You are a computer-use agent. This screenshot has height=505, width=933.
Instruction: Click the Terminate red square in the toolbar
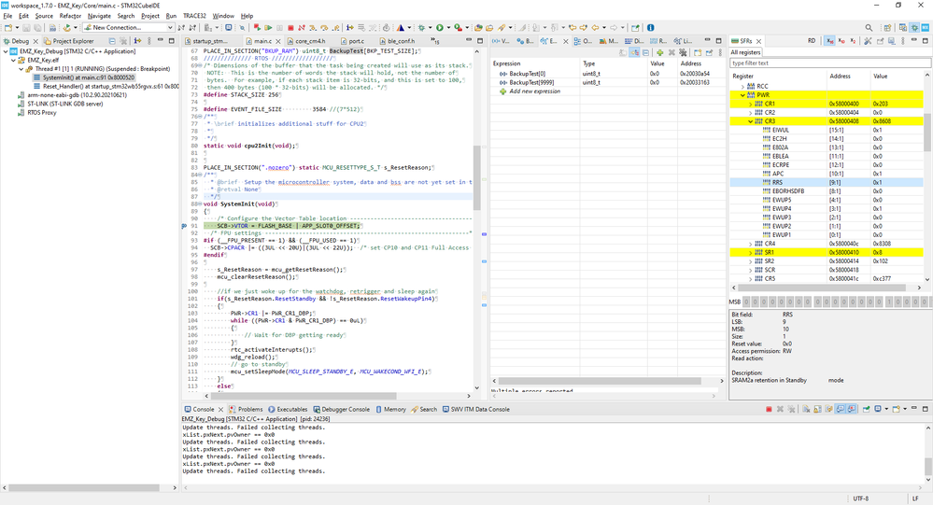tap(291, 27)
